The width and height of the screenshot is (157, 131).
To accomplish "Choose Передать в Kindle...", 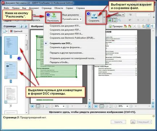I will tap(75, 62).
